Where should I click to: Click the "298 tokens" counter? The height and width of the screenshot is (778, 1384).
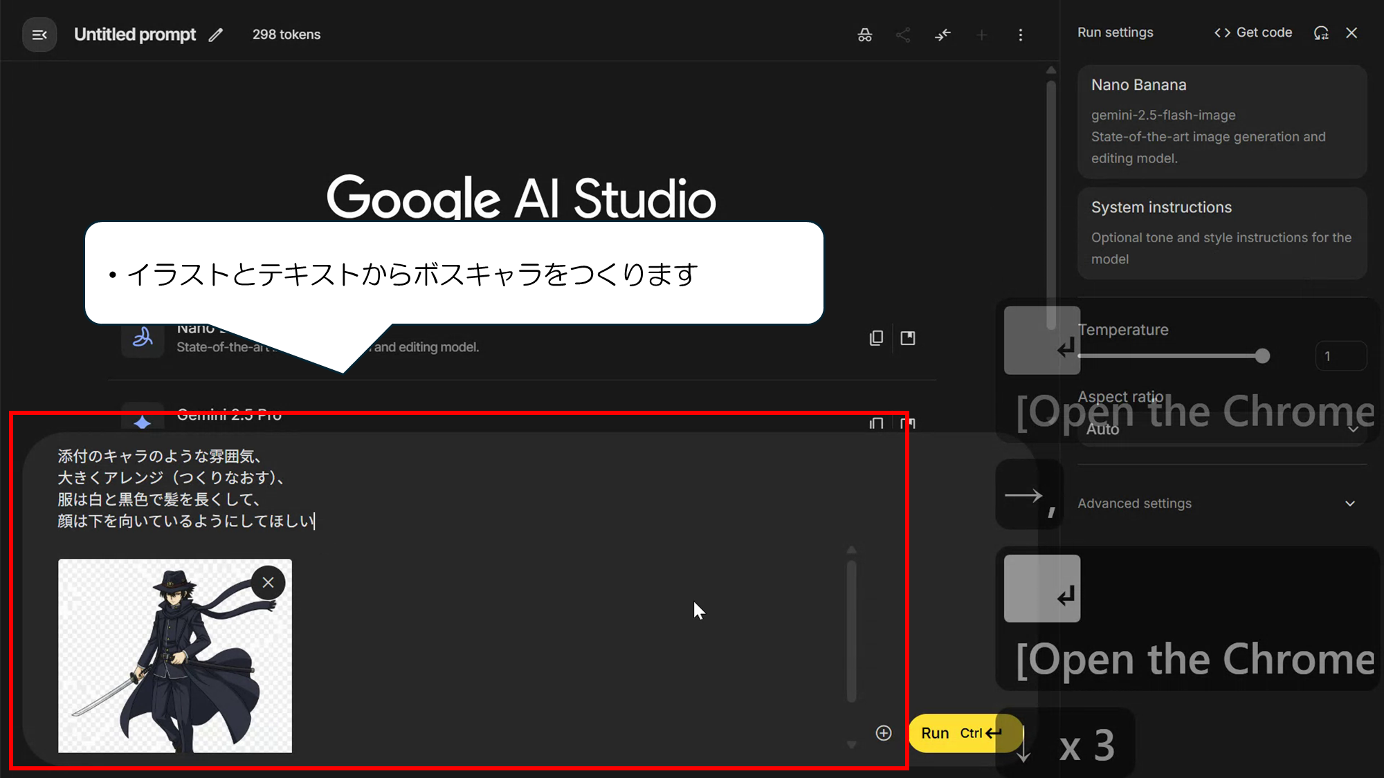286,35
